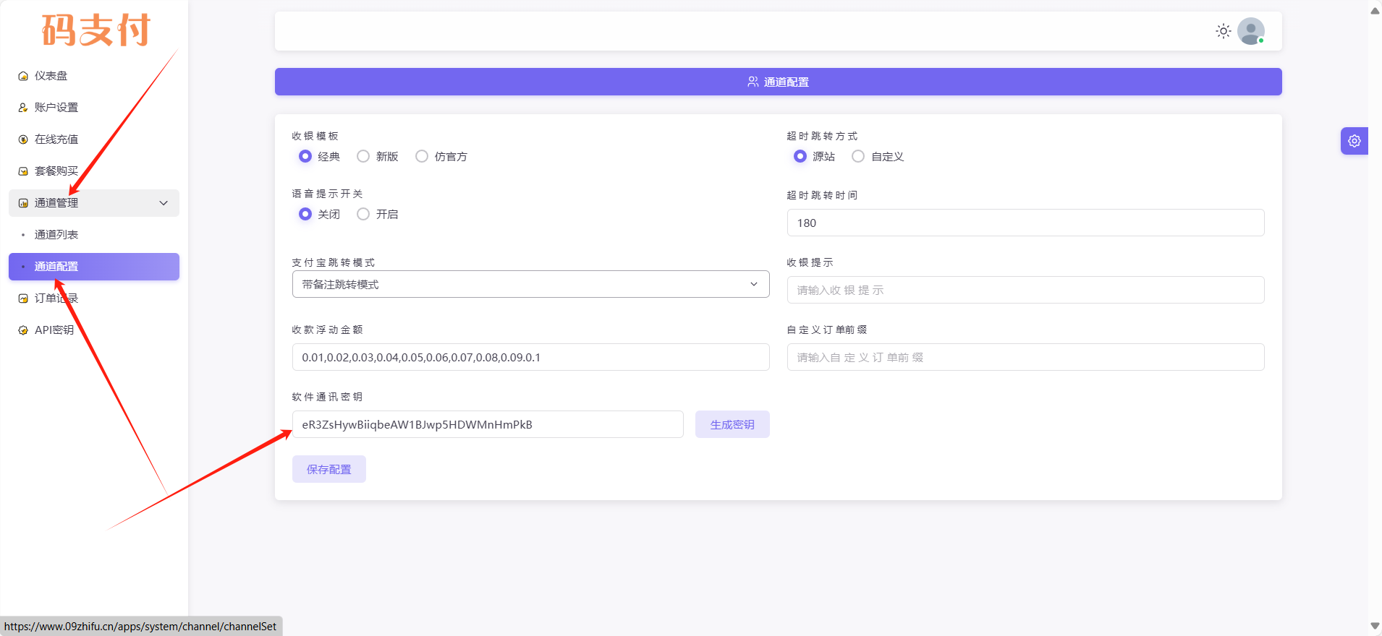Choose 自定义 timeout redirect mode
Viewport: 1382px width, 636px height.
coord(858,156)
